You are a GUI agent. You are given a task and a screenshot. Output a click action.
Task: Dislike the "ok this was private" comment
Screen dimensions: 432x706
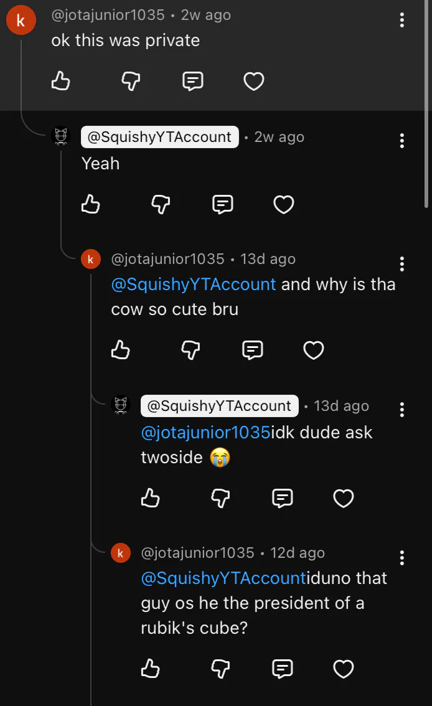(130, 81)
